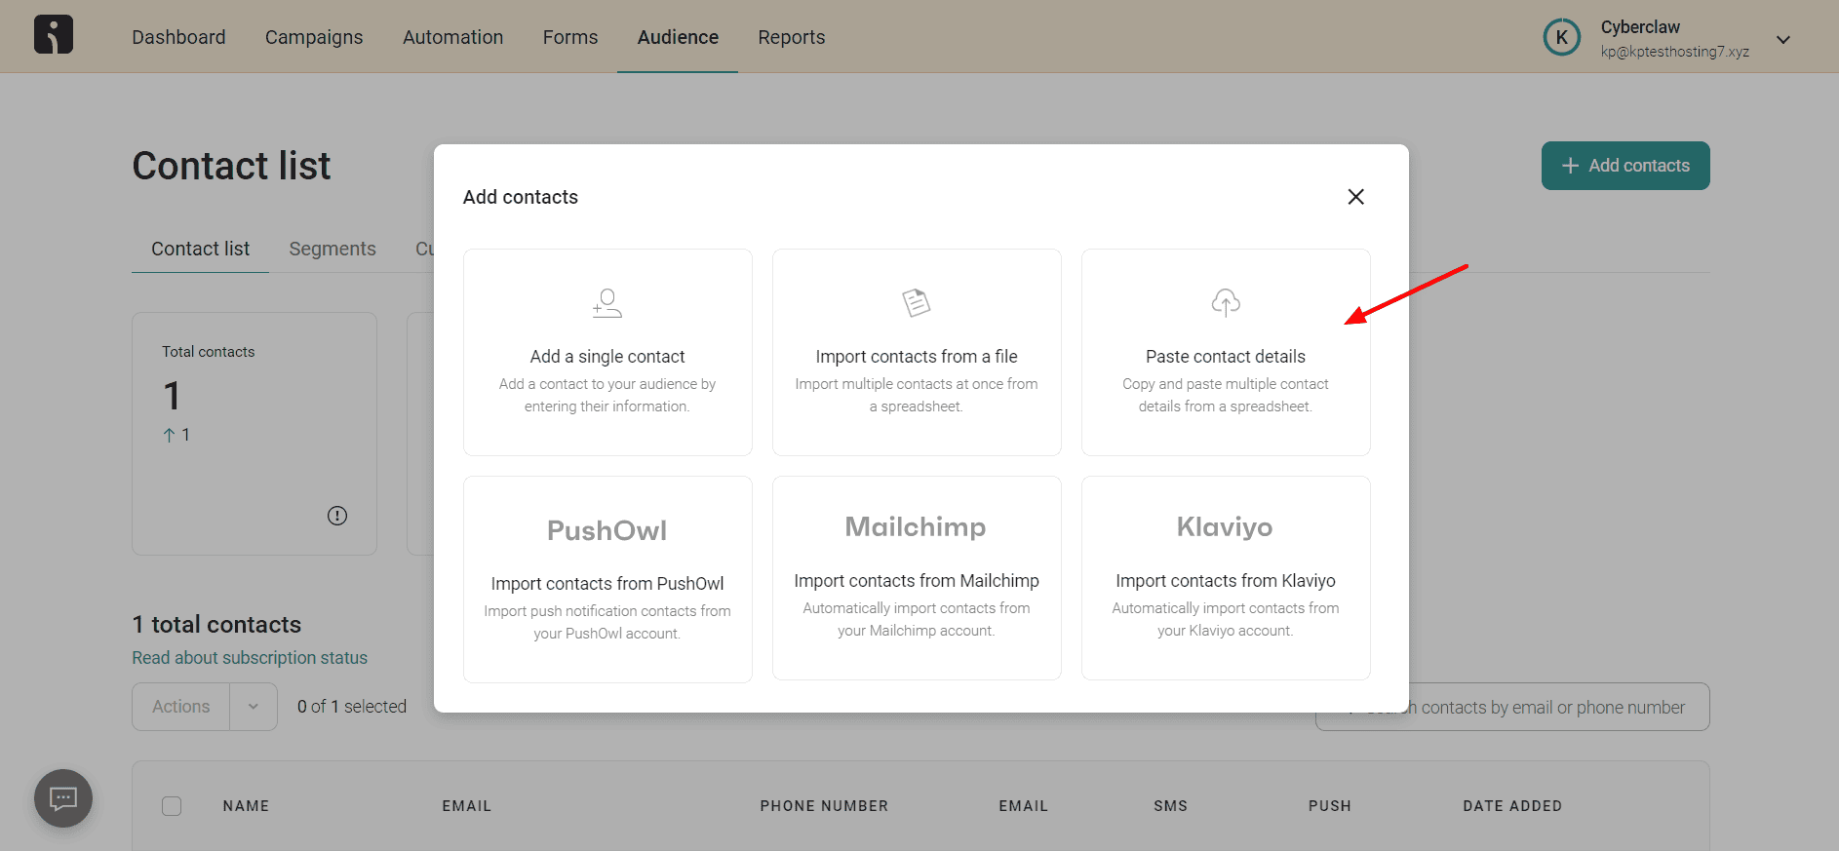This screenshot has height=851, width=1839.
Task: Select the Klaviyo logo import option
Action: point(1225,527)
